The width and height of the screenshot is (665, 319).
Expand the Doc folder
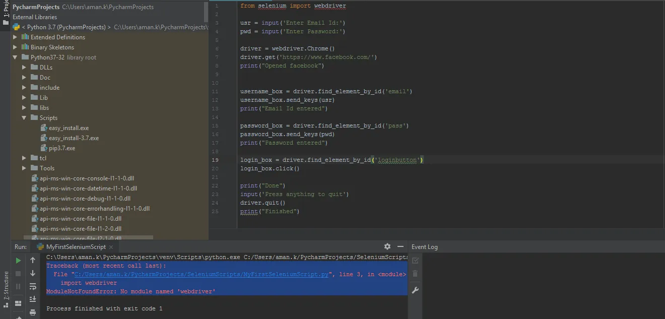pos(24,78)
